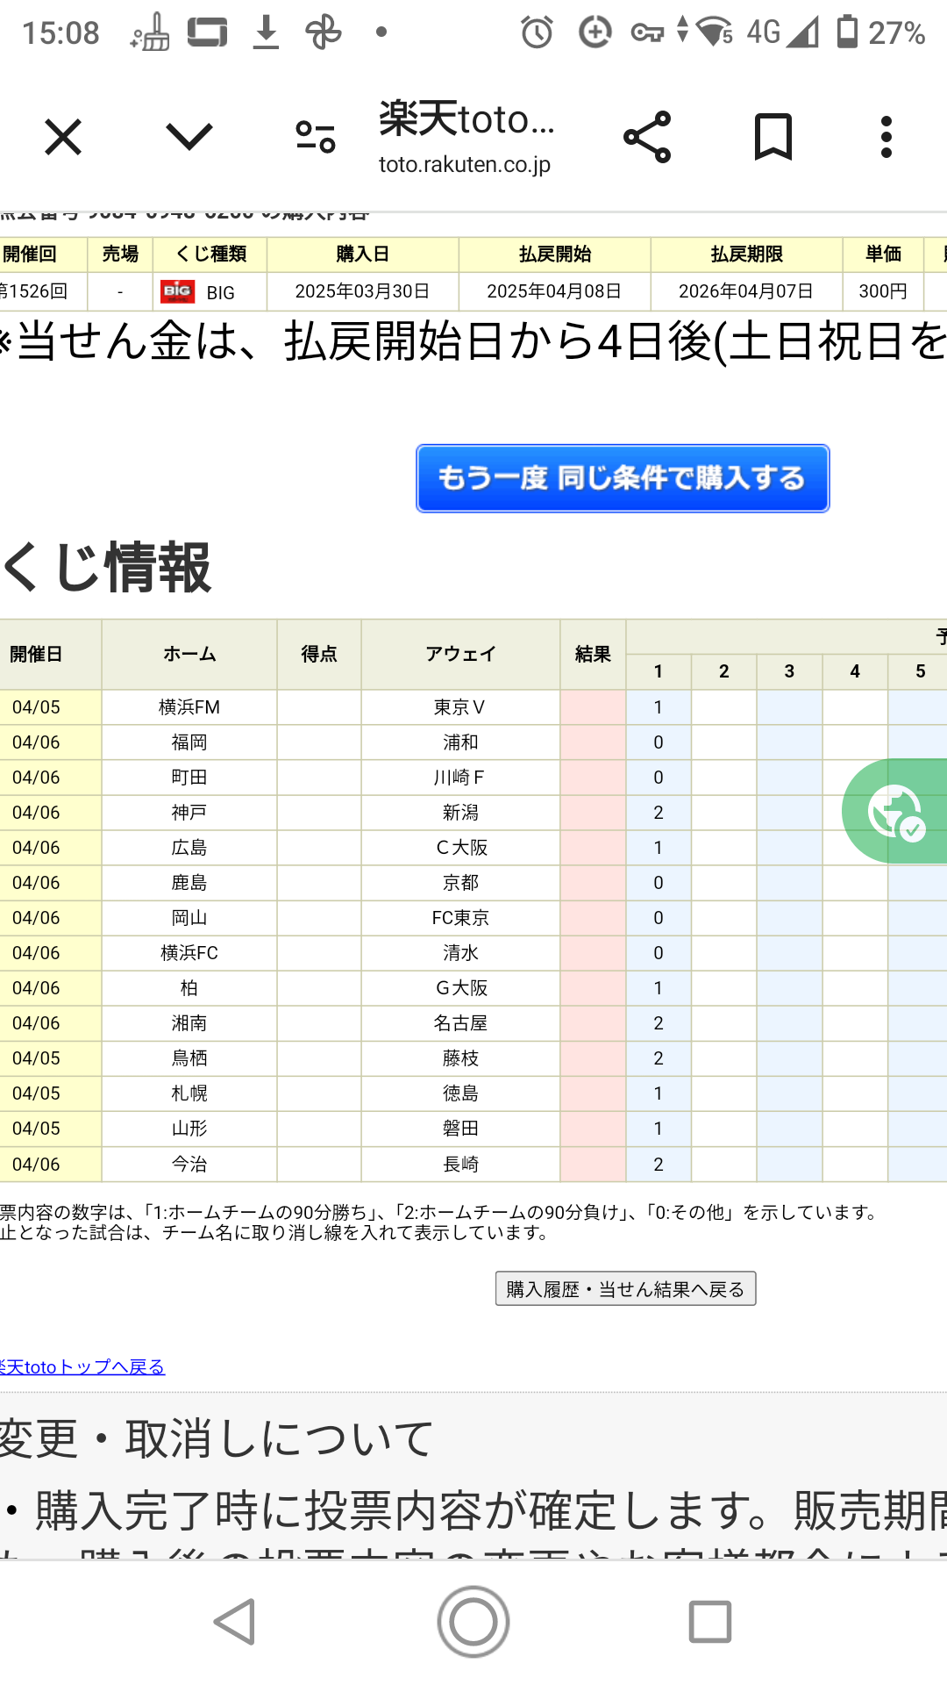Close the browser custom tab
Viewport: 947px width, 1685px height.
coord(63,138)
